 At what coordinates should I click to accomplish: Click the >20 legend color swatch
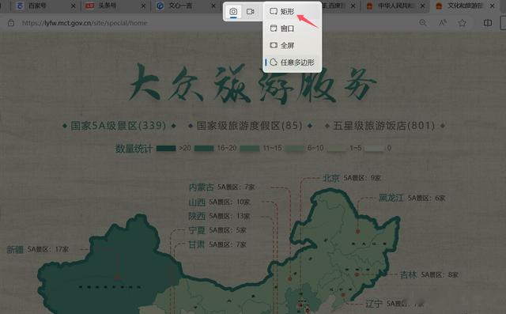click(x=166, y=149)
